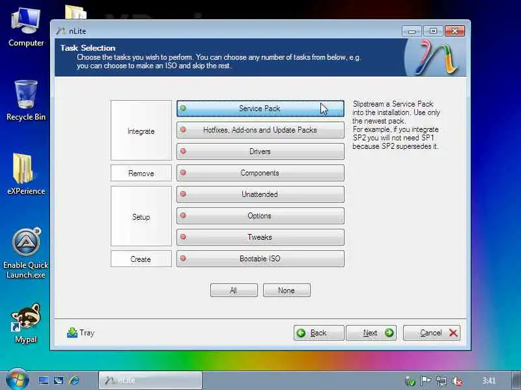
Task: Enable the Components removal task
Action: (x=260, y=173)
